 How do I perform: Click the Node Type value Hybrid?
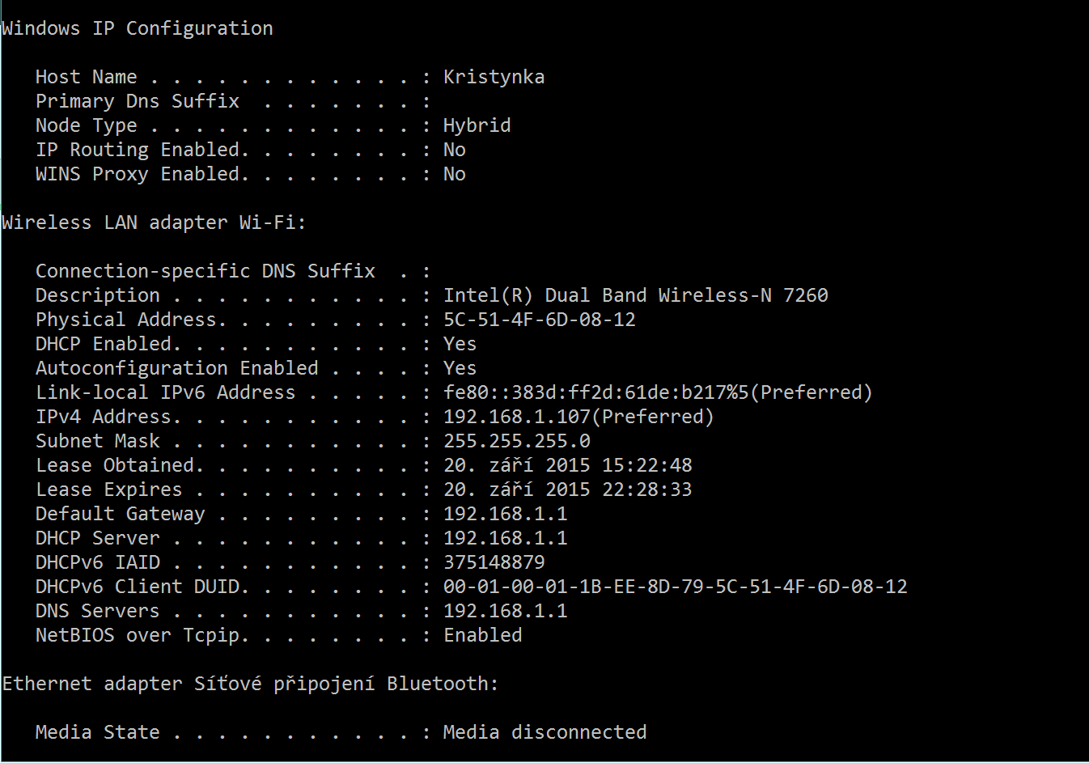pyautogui.click(x=477, y=125)
